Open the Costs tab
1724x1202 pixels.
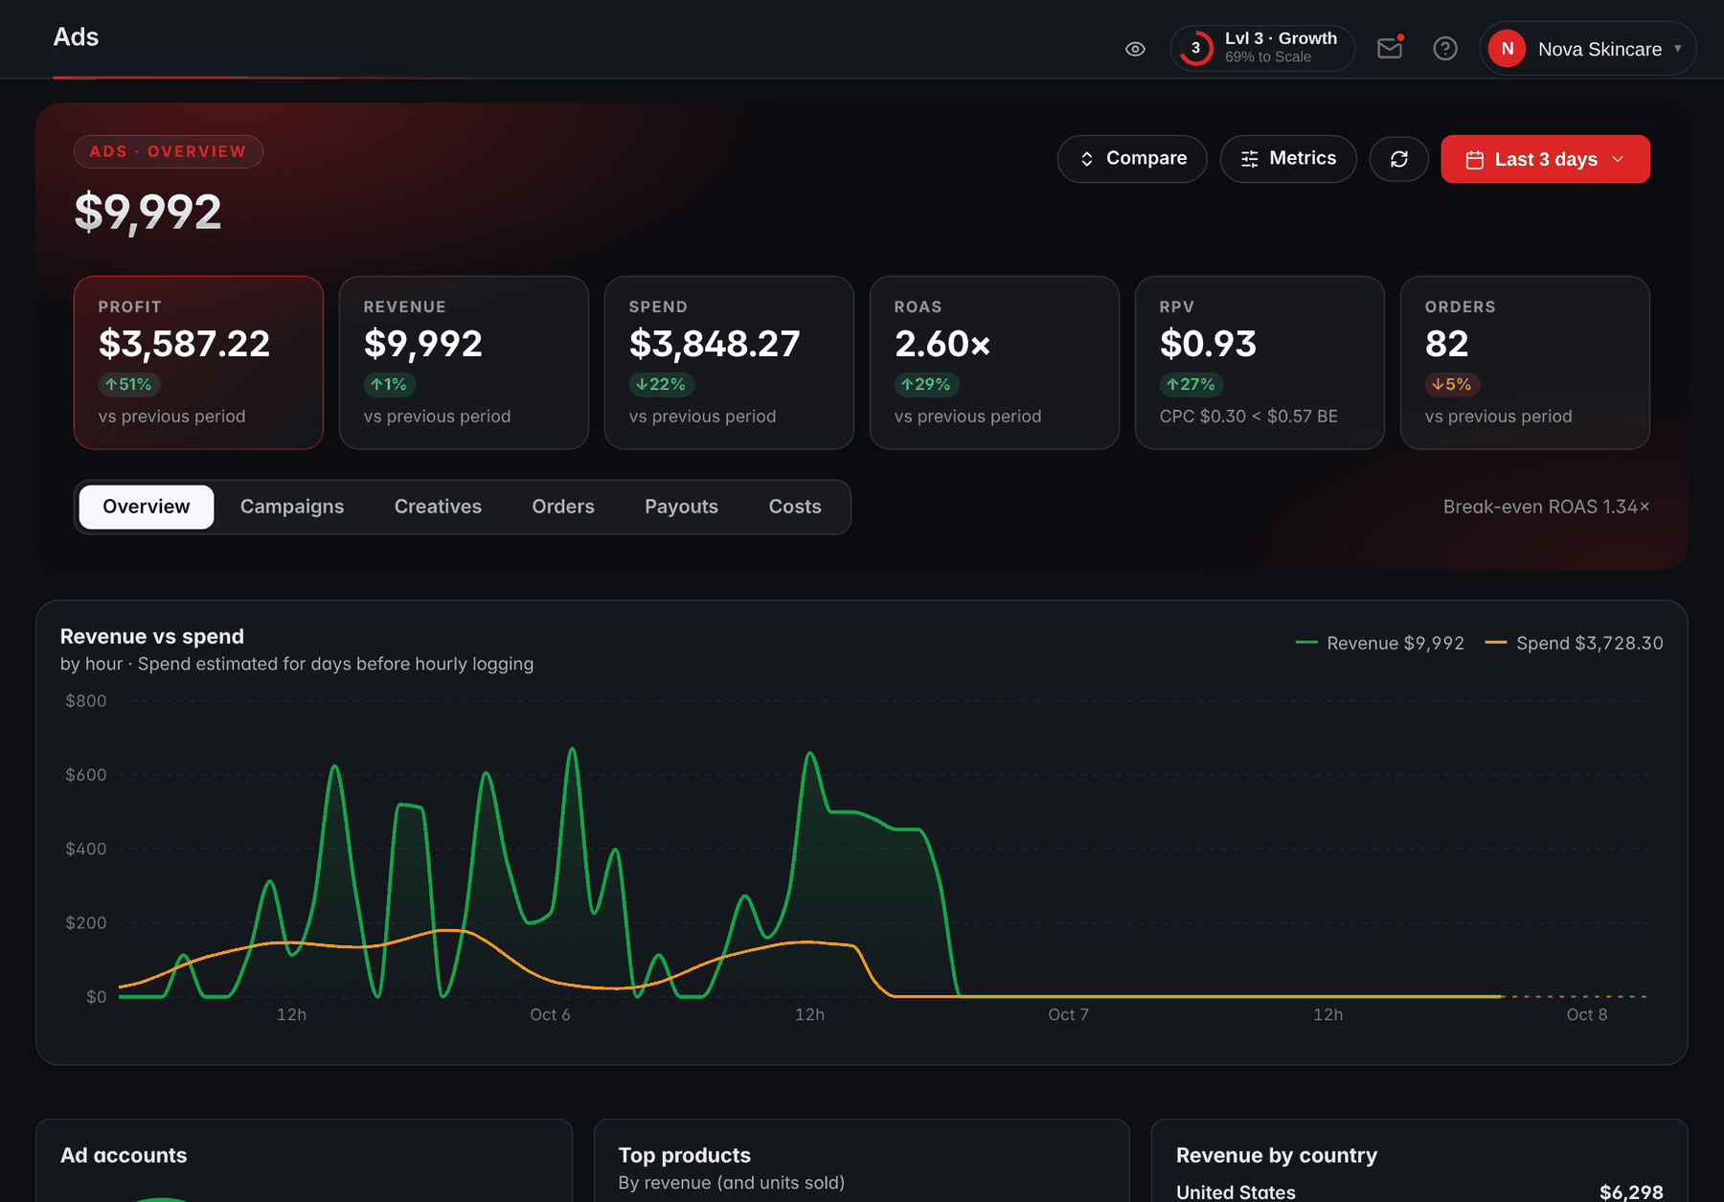tap(795, 507)
